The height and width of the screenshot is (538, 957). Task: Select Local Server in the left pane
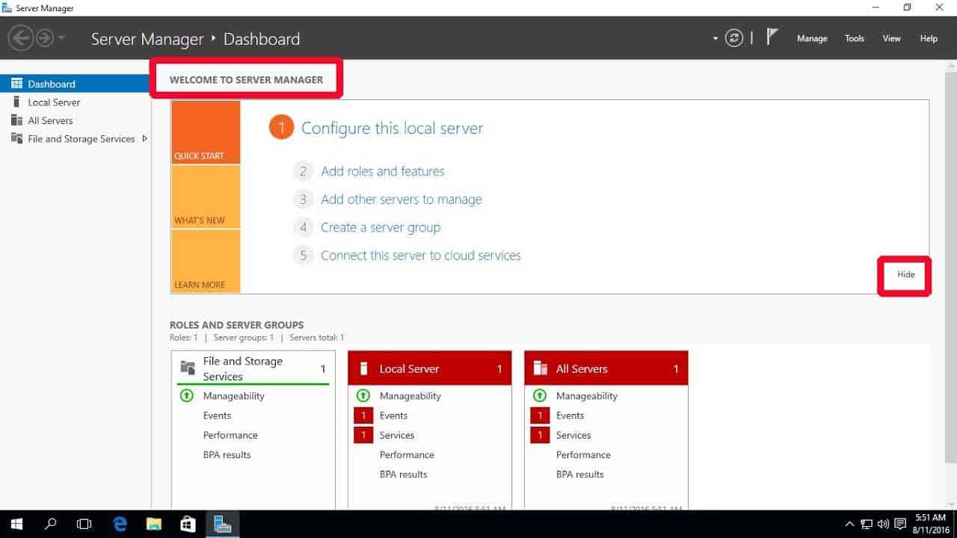(75, 102)
